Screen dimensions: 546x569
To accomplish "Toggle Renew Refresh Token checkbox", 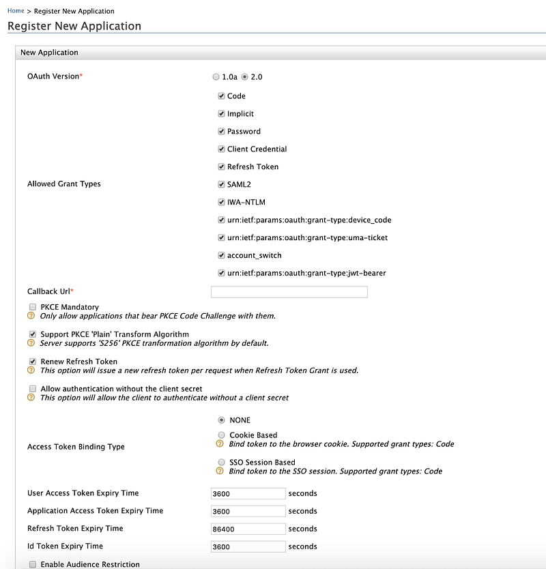I will tap(33, 362).
